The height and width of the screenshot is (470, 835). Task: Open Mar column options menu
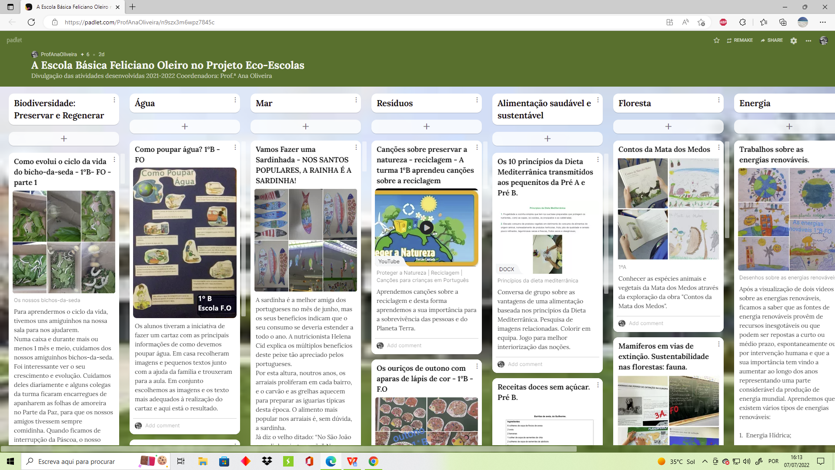coord(356,100)
